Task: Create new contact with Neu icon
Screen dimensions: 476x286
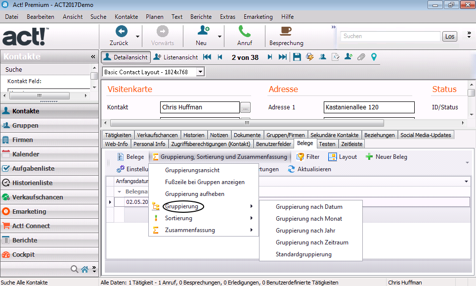Action: click(x=203, y=31)
